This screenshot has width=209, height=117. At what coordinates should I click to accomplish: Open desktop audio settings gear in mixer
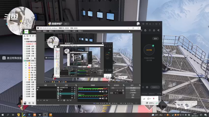106,92
